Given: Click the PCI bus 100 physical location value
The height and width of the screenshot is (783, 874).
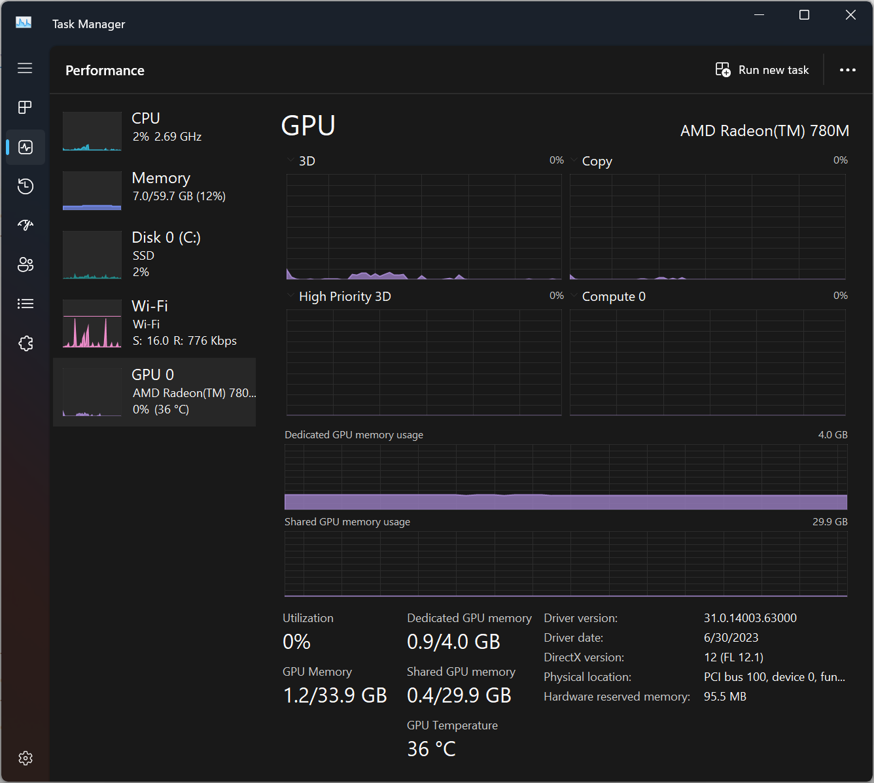Looking at the screenshot, I should click(x=775, y=677).
